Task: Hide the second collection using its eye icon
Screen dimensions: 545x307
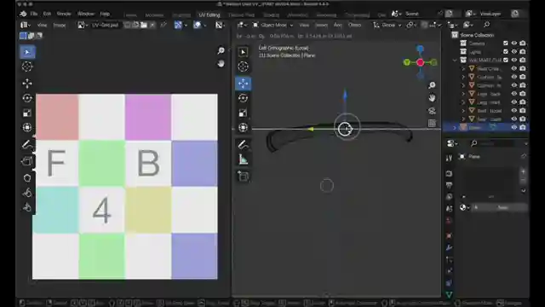Action: [x=514, y=51]
